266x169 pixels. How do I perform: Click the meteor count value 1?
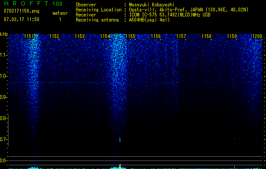pyautogui.click(x=60, y=19)
